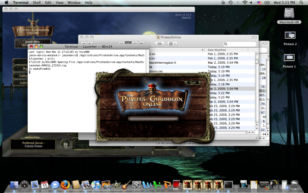This screenshot has width=308, height=193.
Task: Click the PiratesOnline Finder search field
Action: click(240, 44)
